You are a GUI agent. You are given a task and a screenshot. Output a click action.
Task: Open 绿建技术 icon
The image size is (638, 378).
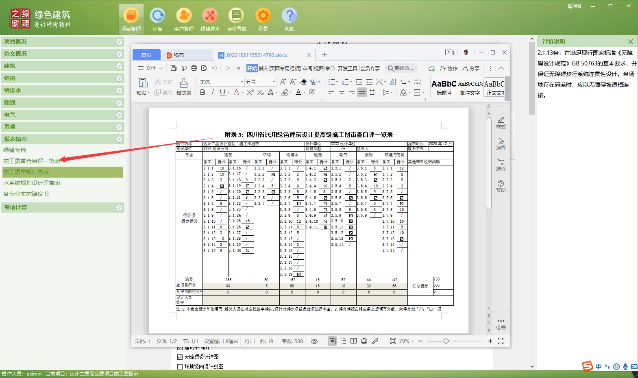point(210,19)
